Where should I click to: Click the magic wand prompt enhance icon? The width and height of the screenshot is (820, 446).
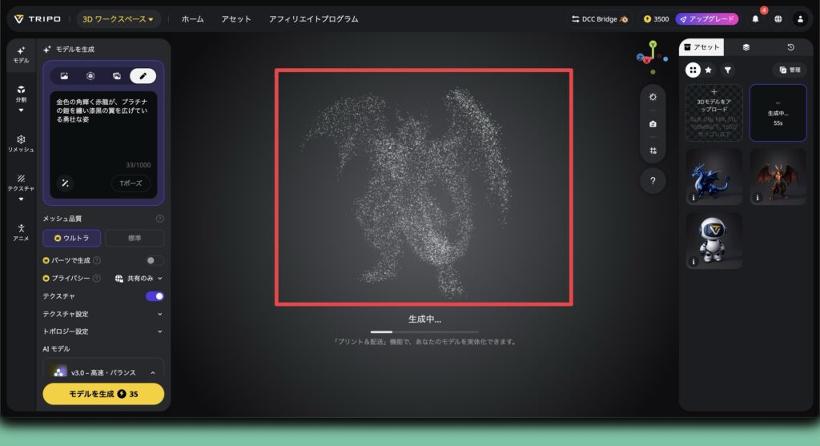tap(65, 183)
